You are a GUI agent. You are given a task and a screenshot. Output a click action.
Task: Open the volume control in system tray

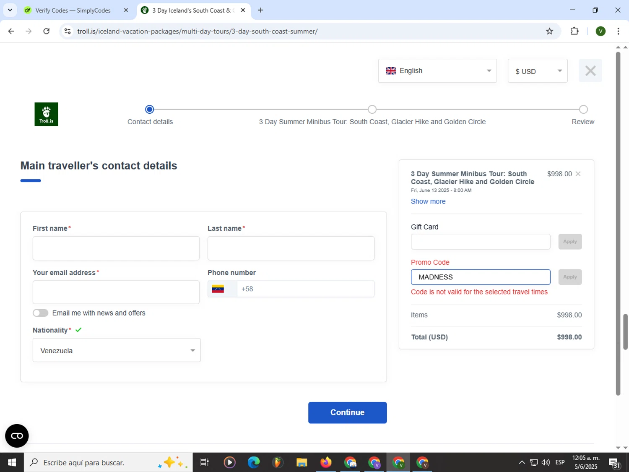tap(546, 462)
